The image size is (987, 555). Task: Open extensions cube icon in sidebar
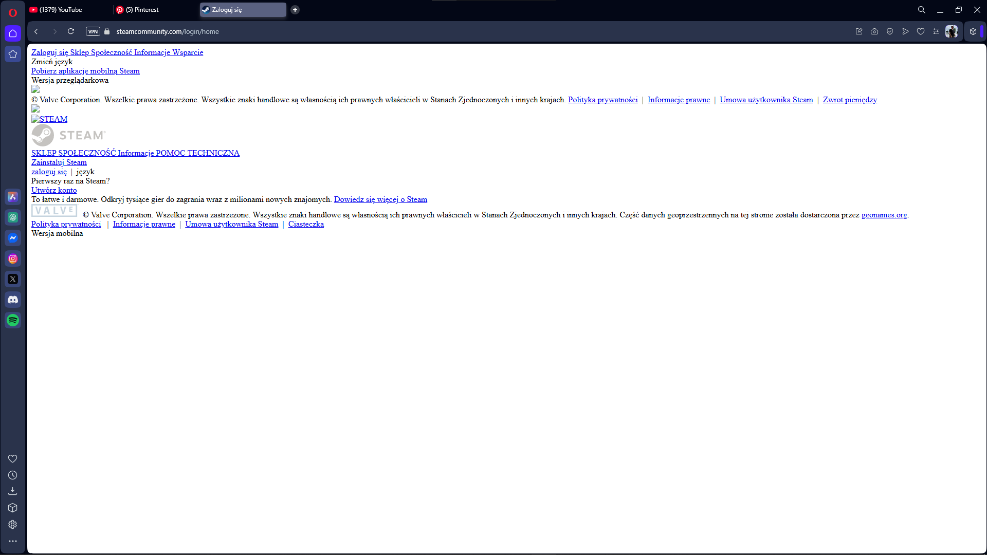(x=13, y=508)
